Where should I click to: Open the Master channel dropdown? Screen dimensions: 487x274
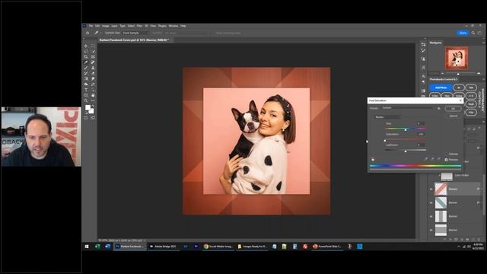tap(388, 117)
